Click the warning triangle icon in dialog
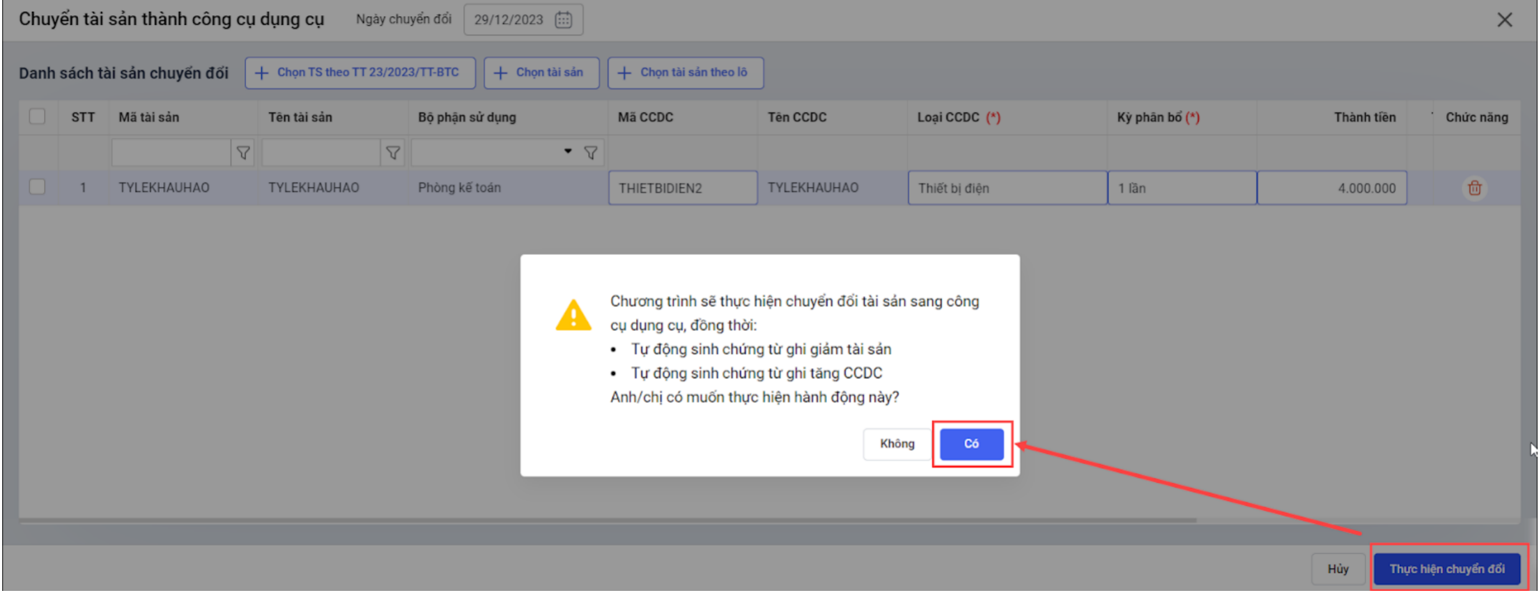The width and height of the screenshot is (1539, 593). click(573, 316)
